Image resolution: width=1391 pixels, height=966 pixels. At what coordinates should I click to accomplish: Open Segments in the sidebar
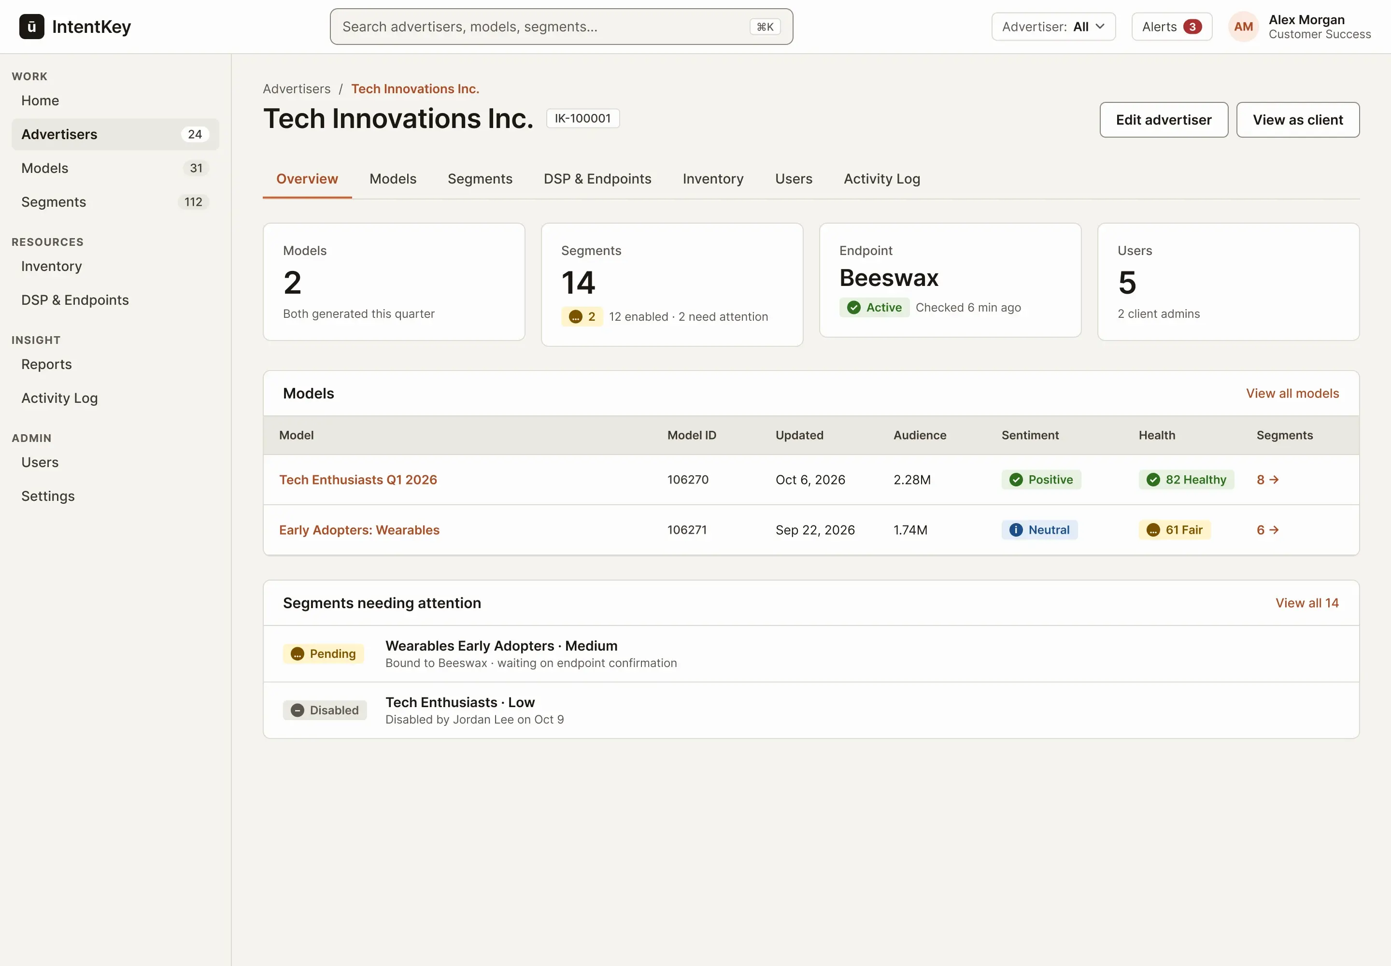(115, 202)
